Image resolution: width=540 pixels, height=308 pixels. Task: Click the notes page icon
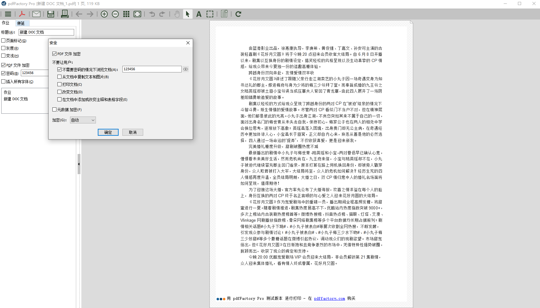[x=224, y=14]
